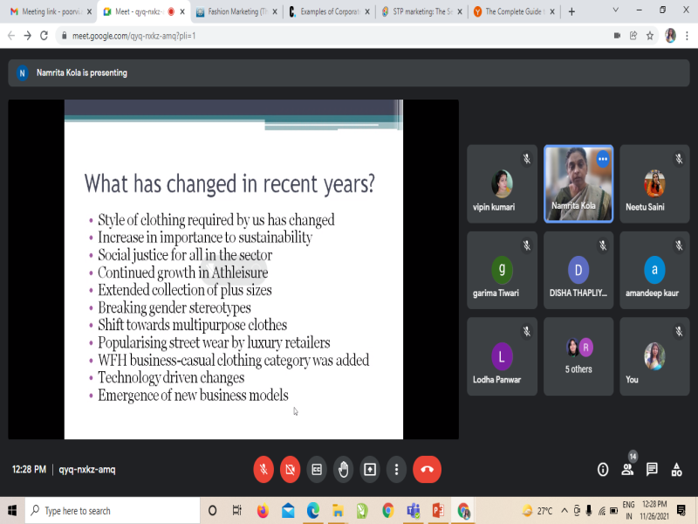The image size is (698, 524).
Task: Select the presented slide in main view
Action: tap(233, 269)
